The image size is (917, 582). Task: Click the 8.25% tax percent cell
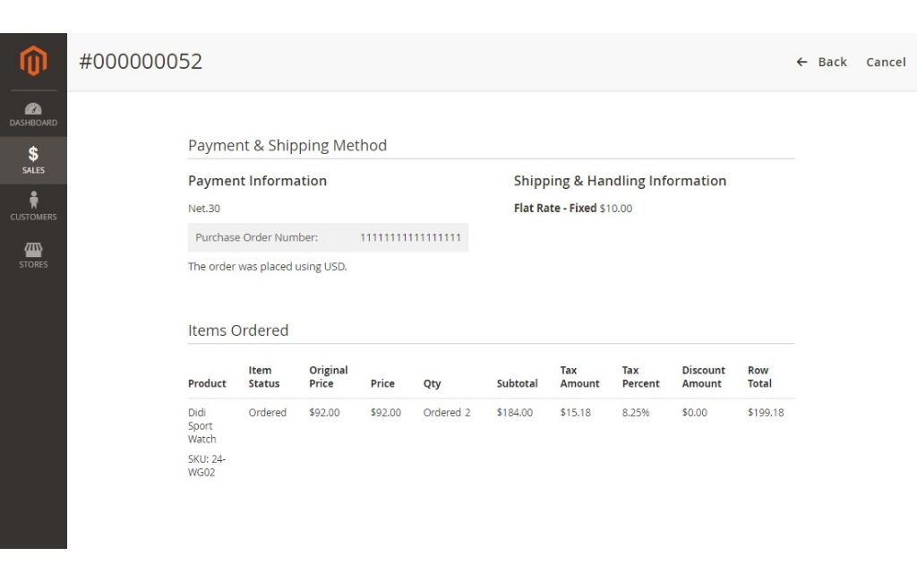[636, 413]
